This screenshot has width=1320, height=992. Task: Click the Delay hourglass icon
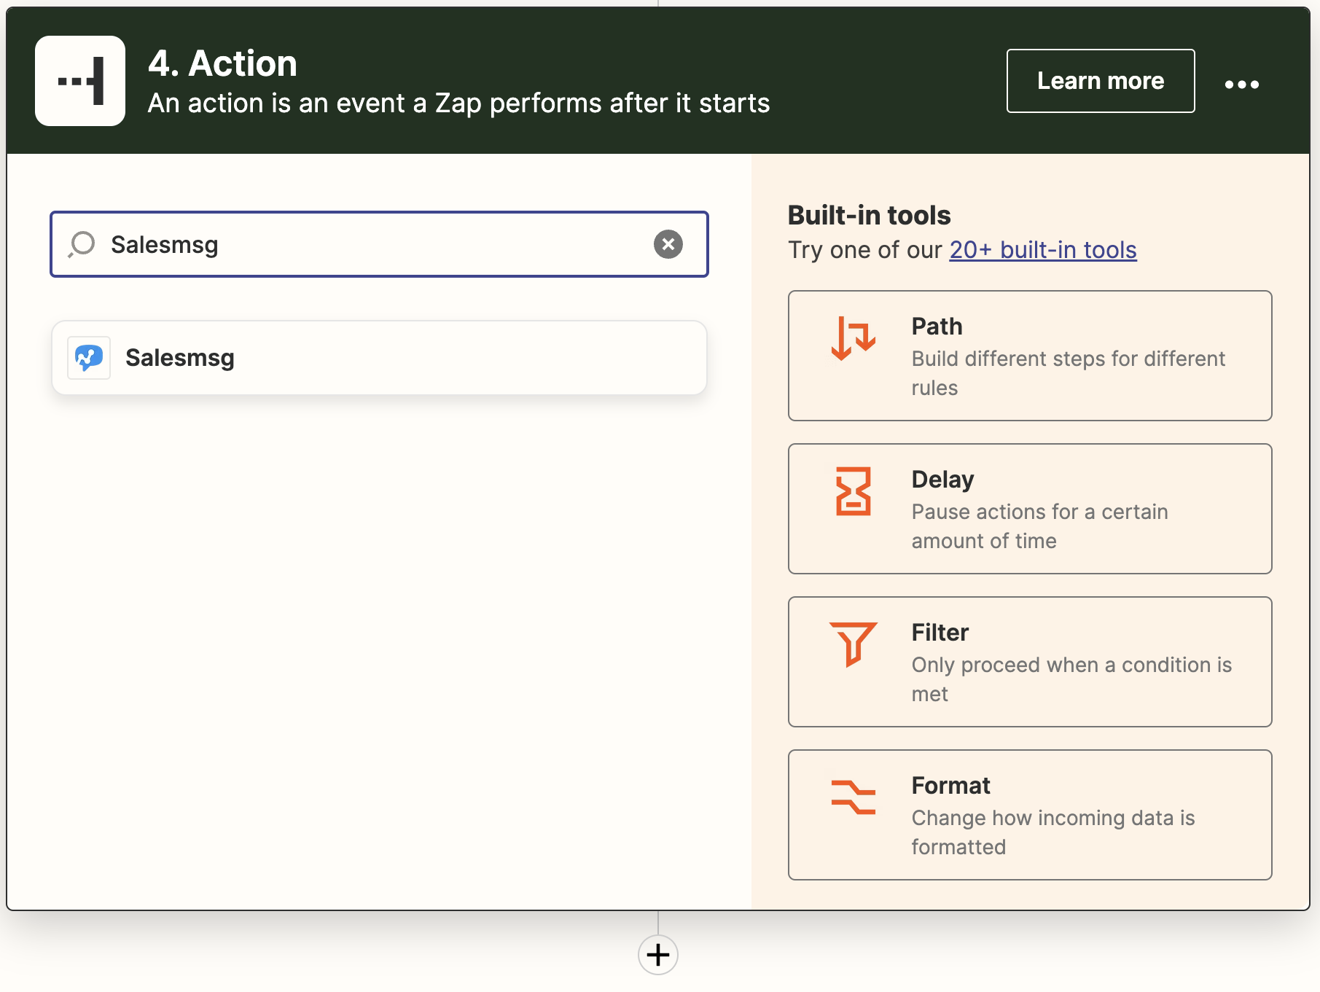(853, 491)
